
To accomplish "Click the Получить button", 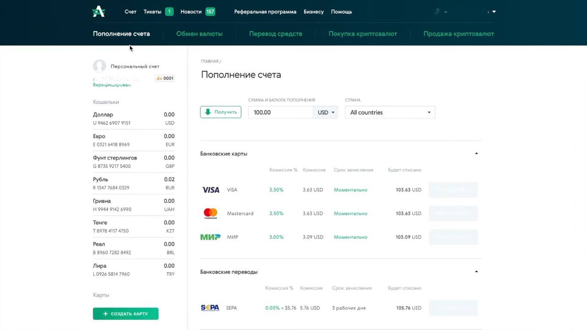I will pyautogui.click(x=221, y=112).
